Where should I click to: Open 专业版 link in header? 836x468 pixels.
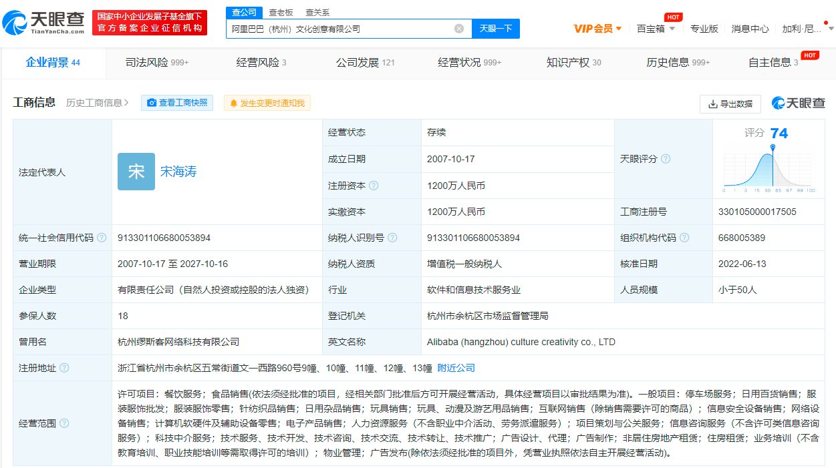(704, 29)
